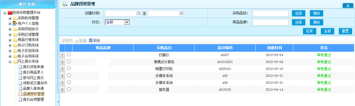
Task: Expand the 用户个人信息 tree node
Action: (10, 24)
